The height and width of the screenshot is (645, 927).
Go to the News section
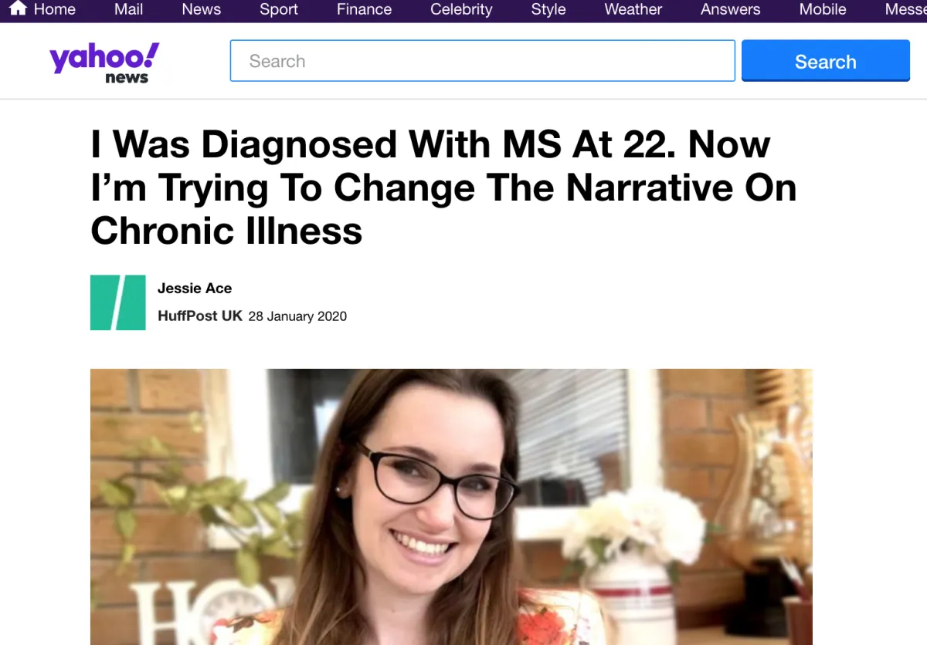coord(202,9)
